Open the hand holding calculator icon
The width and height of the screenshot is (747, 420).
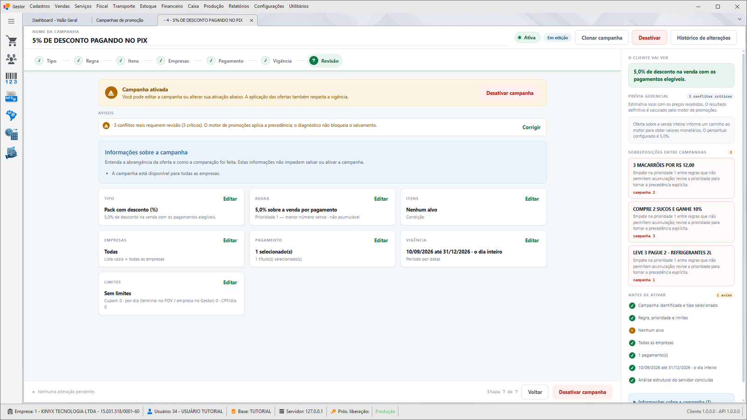tap(11, 153)
